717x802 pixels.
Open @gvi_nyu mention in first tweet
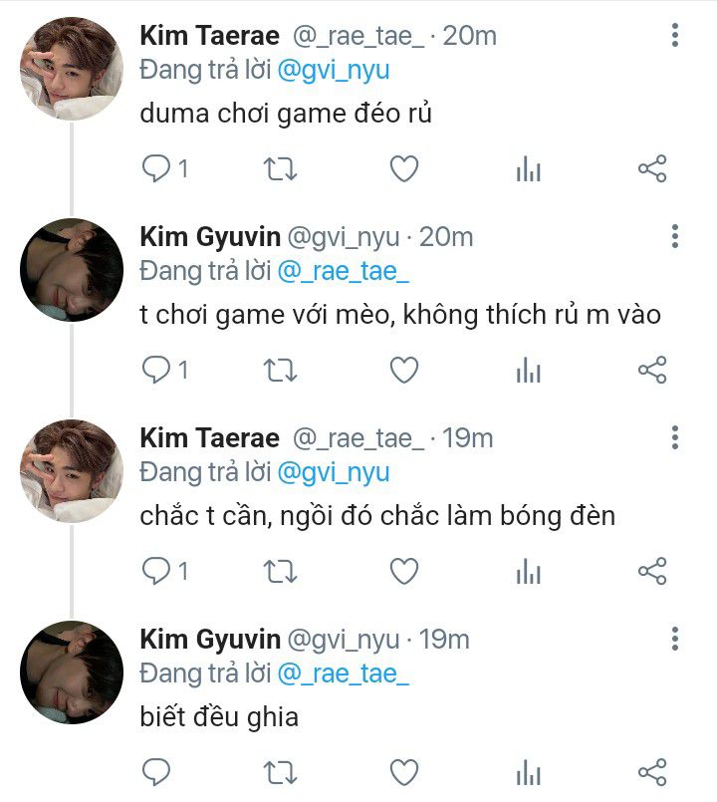[334, 70]
